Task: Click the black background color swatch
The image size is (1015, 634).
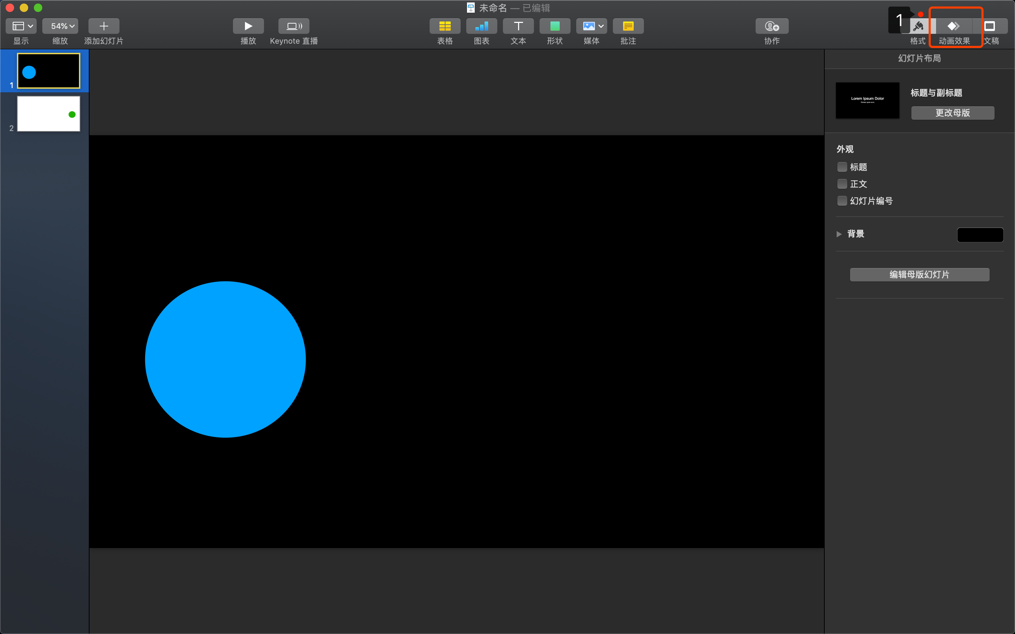Action: (x=980, y=235)
